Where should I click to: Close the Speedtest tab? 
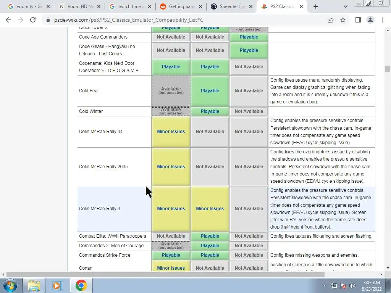(x=251, y=7)
